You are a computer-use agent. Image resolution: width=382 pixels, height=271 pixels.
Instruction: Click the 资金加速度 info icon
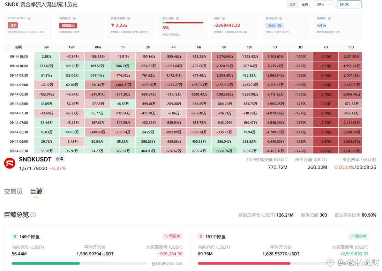click(x=129, y=18)
